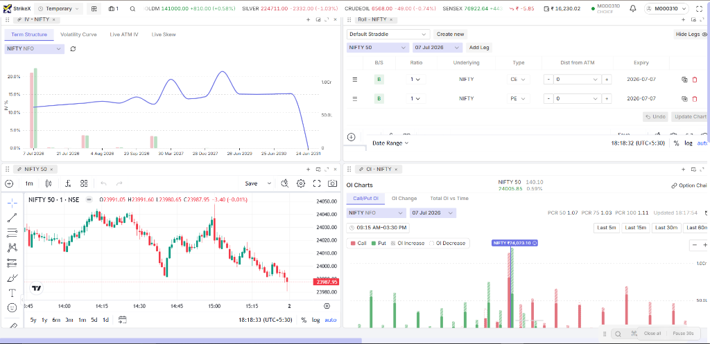Open the Default Straddle strategy dropdown
710x344 pixels.
[x=388, y=35]
